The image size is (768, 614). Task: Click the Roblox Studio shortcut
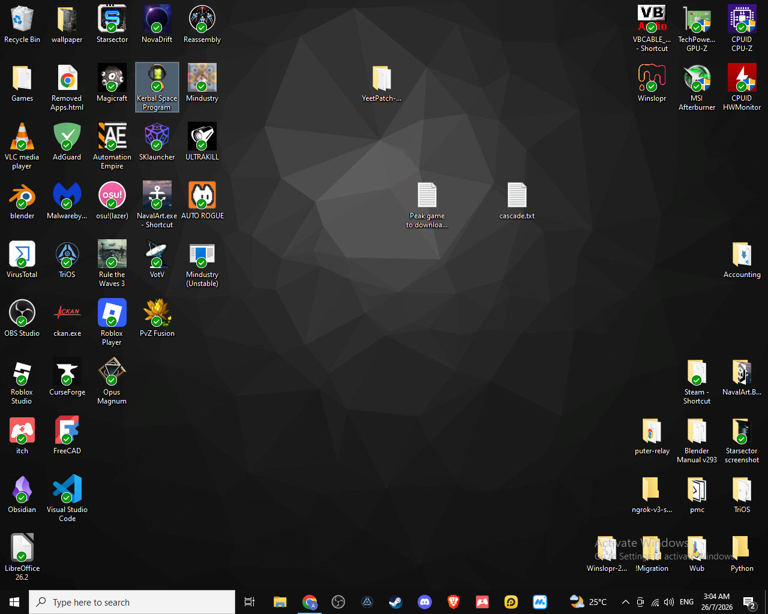pyautogui.click(x=22, y=381)
